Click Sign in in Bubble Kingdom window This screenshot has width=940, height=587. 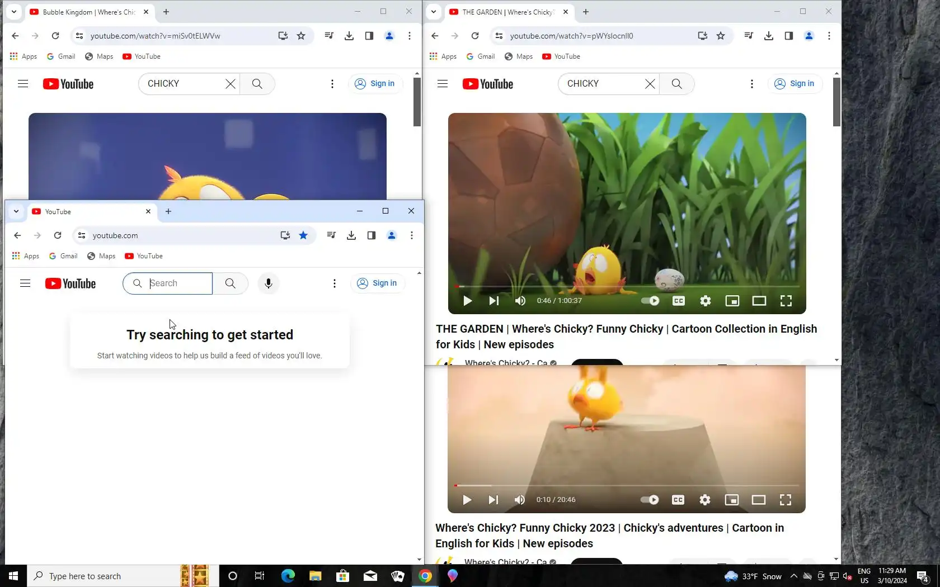pyautogui.click(x=375, y=84)
